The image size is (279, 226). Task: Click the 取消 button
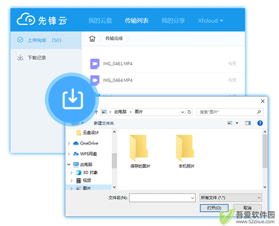click(247, 208)
